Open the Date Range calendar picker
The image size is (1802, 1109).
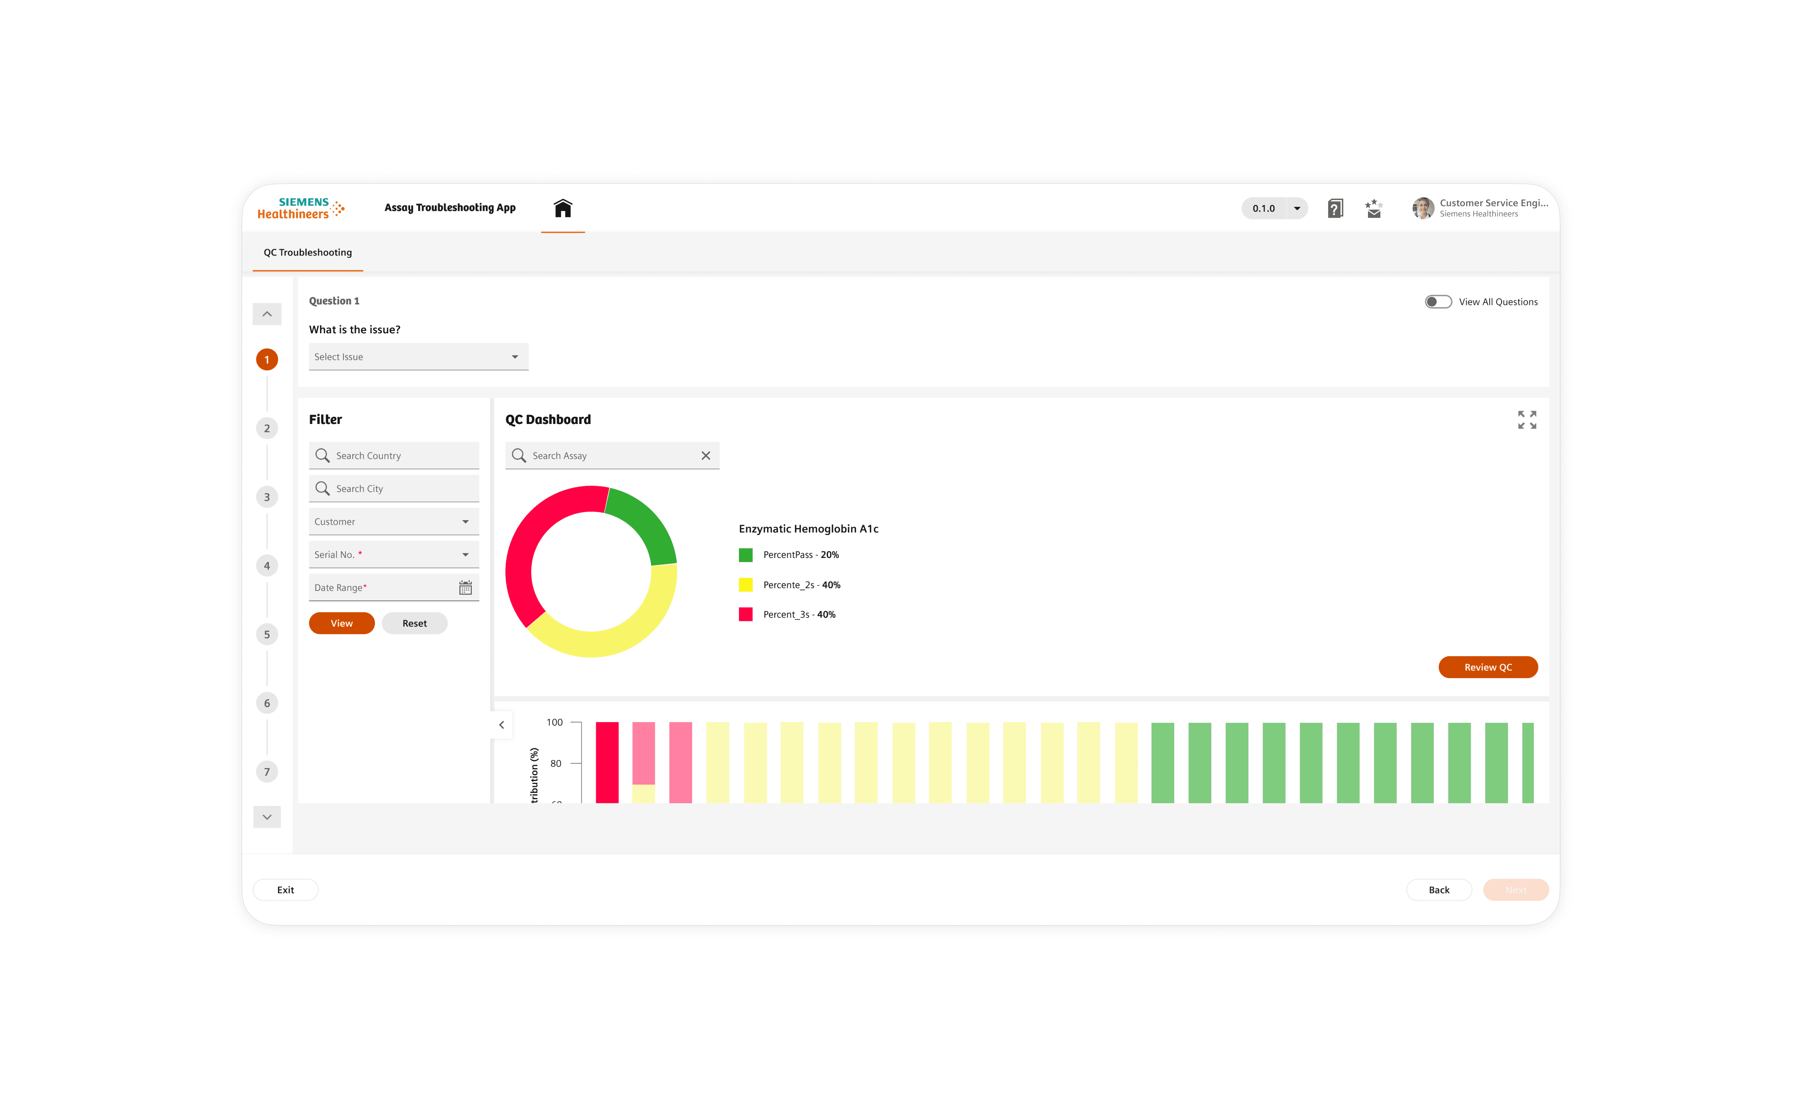pyautogui.click(x=465, y=588)
